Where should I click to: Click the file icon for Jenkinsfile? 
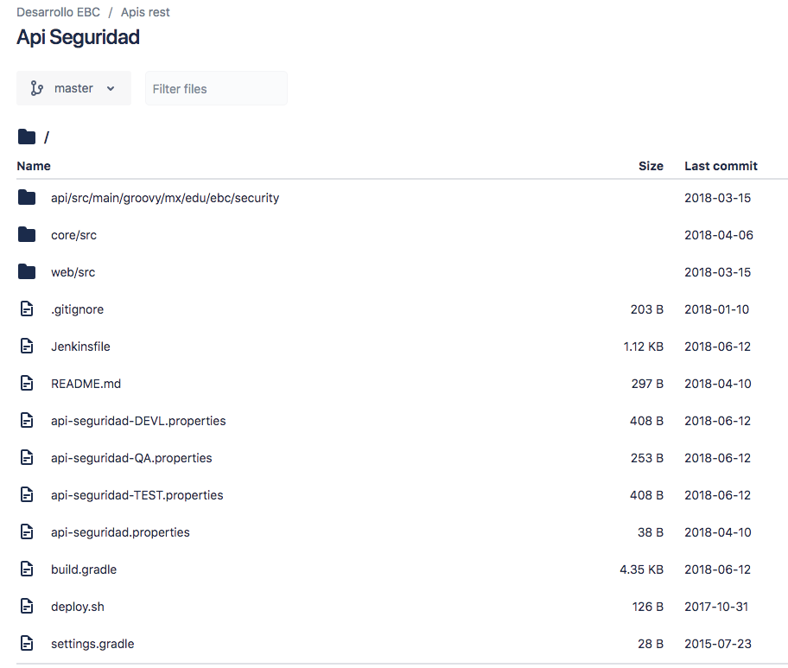[27, 347]
